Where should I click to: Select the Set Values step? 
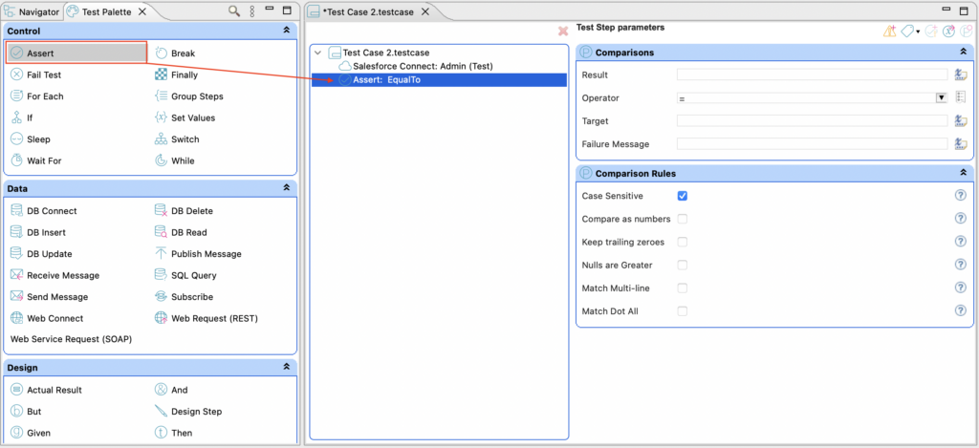coord(185,117)
